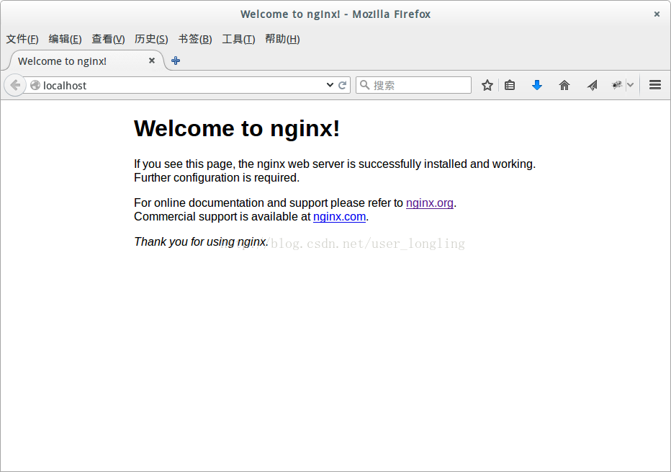The width and height of the screenshot is (671, 472).
Task: Click the search magnifier icon
Action: point(364,85)
